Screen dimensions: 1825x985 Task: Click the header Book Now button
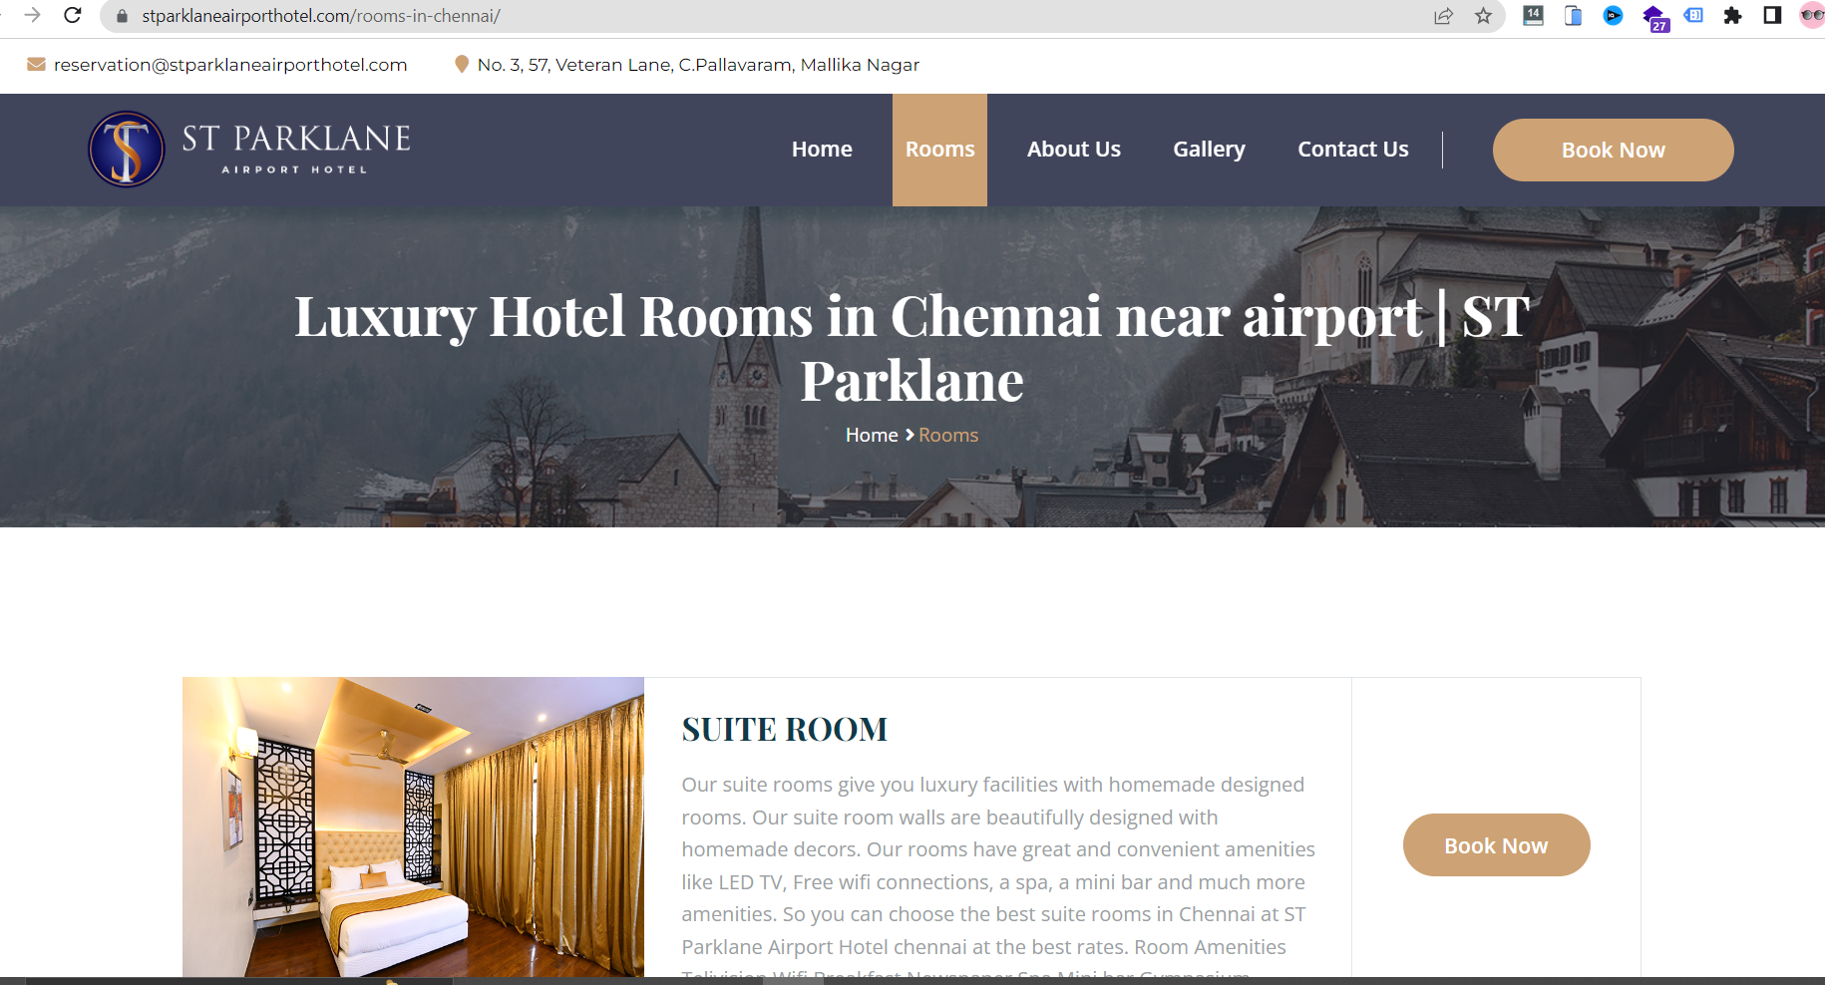coord(1613,151)
